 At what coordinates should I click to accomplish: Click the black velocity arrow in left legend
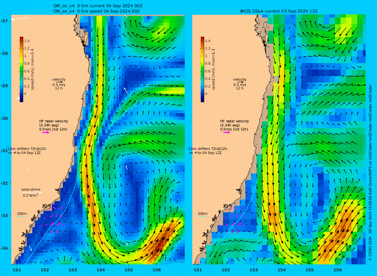60,82
